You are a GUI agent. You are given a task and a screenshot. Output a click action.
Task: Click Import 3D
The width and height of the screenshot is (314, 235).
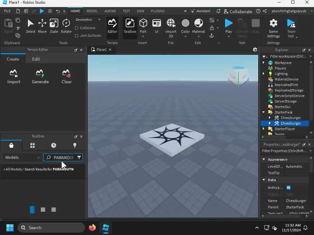171,28
